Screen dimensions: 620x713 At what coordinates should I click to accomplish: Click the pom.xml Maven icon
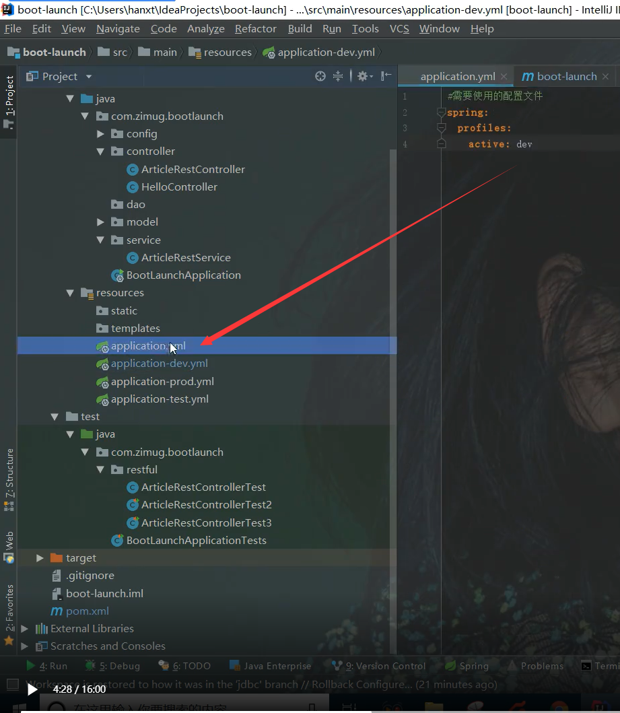(57, 611)
